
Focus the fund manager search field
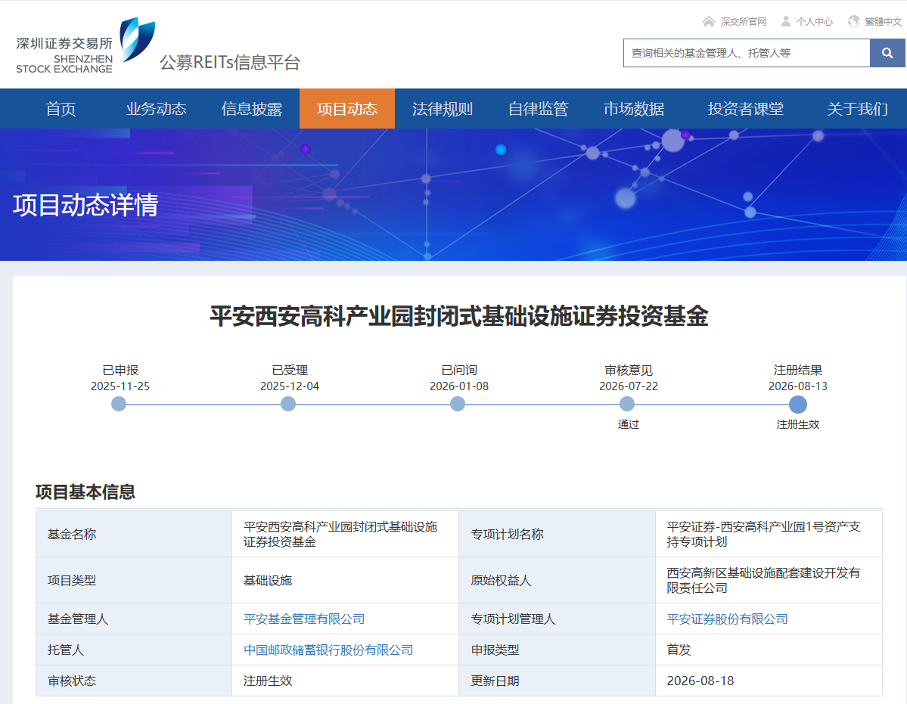pos(746,53)
